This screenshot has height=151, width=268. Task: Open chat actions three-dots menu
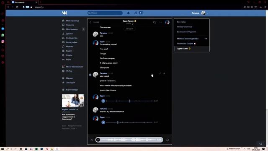pyautogui.click(x=160, y=22)
